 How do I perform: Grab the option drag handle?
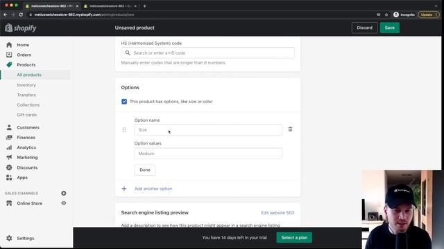tap(124, 129)
